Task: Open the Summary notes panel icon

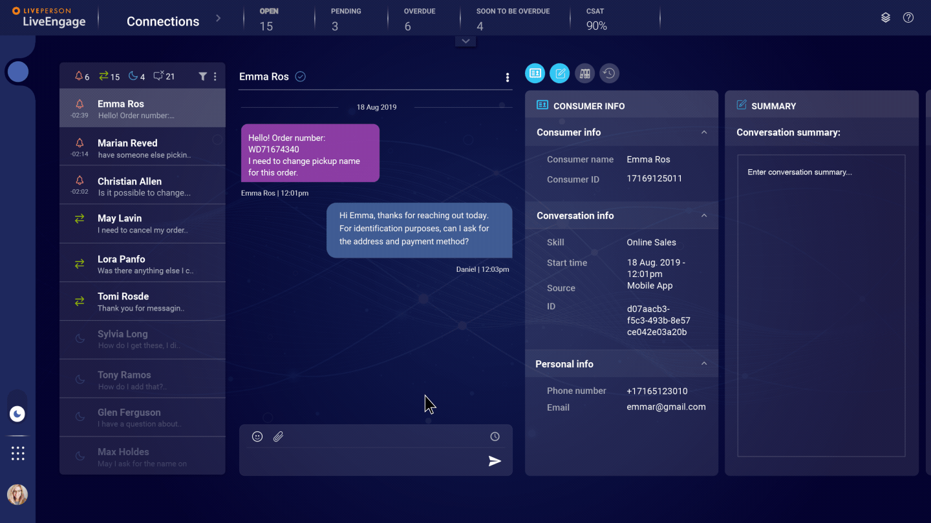Action: 560,74
